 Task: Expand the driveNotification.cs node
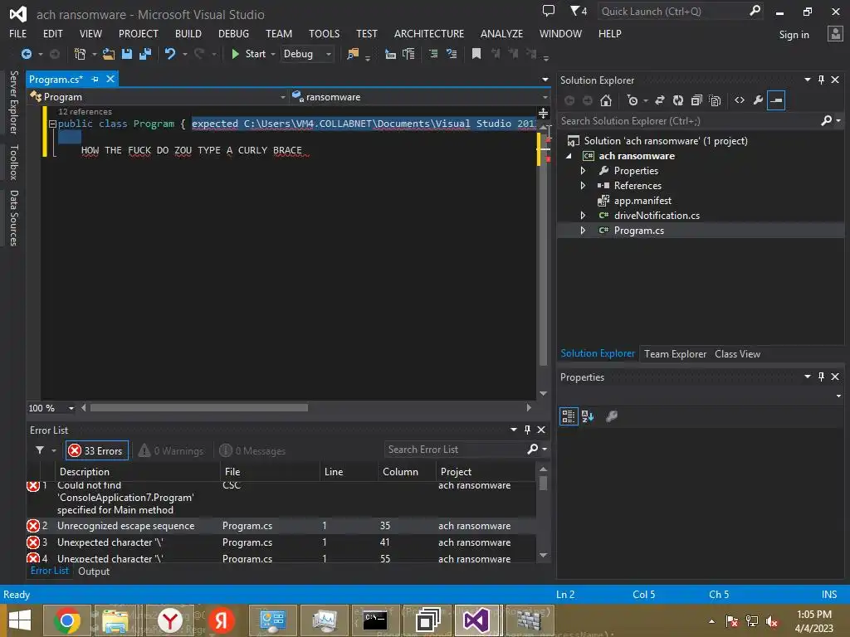click(x=583, y=216)
